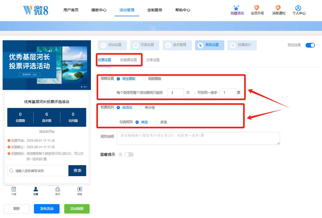Click the 刷新 button
This screenshot has height=218, width=322.
[x=17, y=209]
